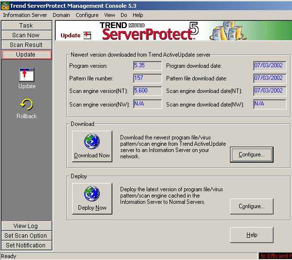Open the Information Server menu
This screenshot has height=260, width=292.
(x=25, y=15)
